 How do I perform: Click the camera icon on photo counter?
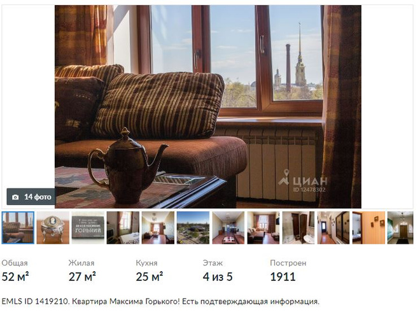point(15,197)
